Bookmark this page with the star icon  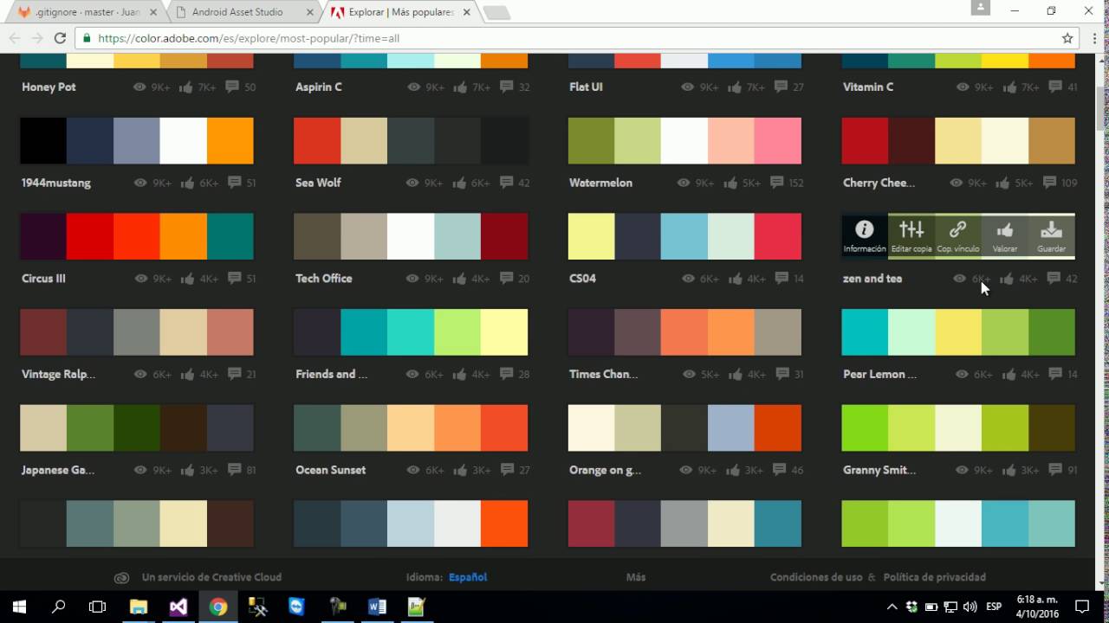pos(1067,38)
